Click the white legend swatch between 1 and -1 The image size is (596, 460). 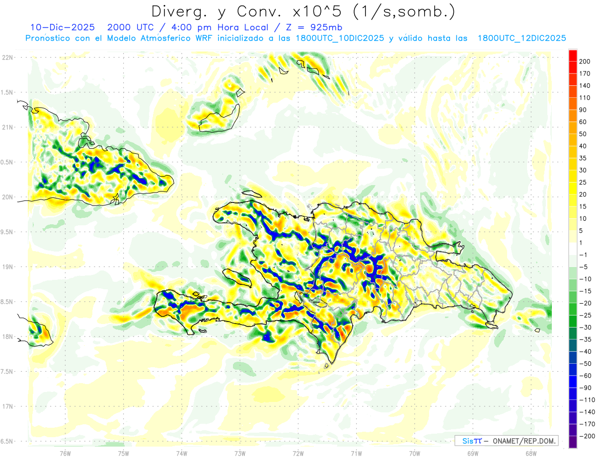(573, 249)
